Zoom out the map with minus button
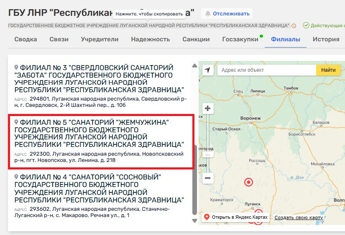The image size is (345, 235). pyautogui.click(x=208, y=178)
